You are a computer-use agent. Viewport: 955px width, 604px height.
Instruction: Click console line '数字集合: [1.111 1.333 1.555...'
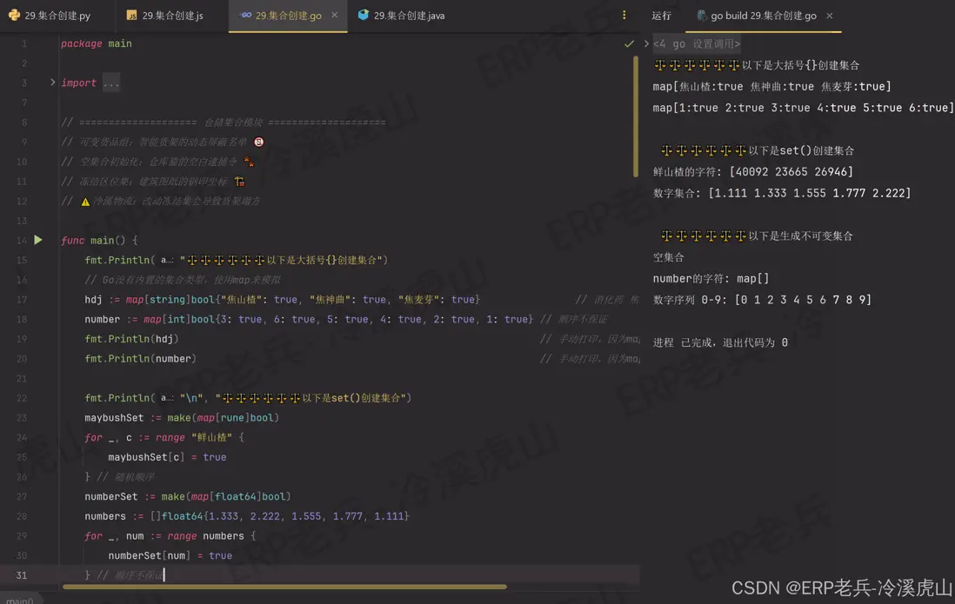coord(782,193)
